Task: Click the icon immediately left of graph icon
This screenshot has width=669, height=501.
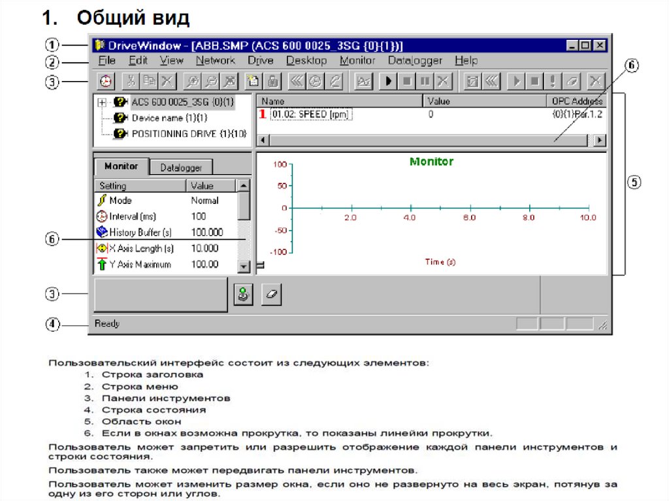Action: click(334, 80)
